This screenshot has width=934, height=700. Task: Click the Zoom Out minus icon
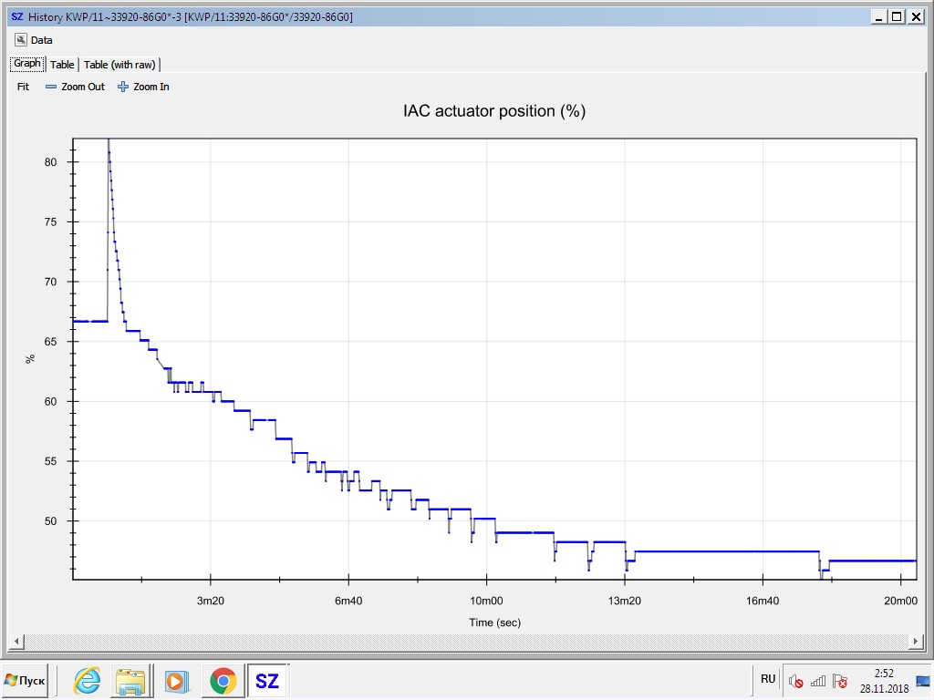(51, 87)
